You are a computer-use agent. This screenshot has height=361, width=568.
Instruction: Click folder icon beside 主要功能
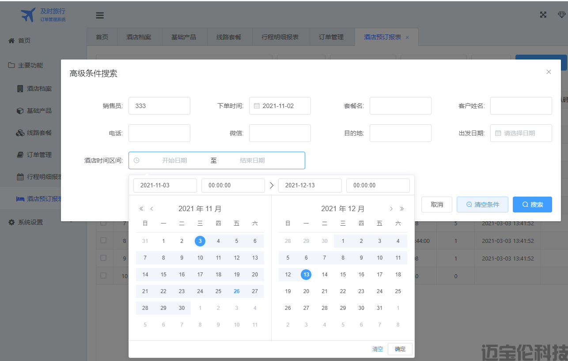[11, 65]
